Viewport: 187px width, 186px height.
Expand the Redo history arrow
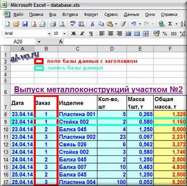(153, 24)
